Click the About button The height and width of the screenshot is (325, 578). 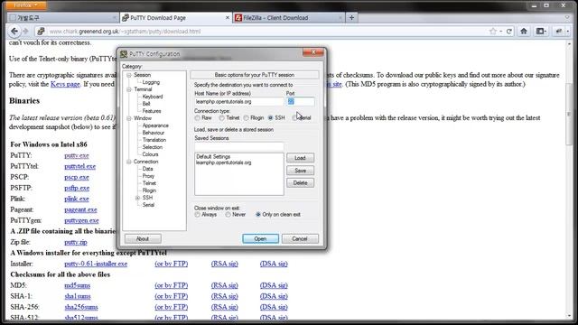[x=143, y=238]
